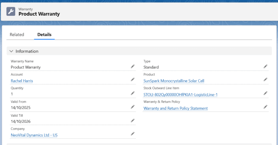Click pencil icon next to Account field
Screen dimensions: 278x145
coord(132,79)
